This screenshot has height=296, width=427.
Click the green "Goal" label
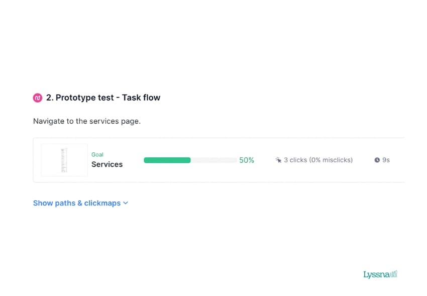97,154
